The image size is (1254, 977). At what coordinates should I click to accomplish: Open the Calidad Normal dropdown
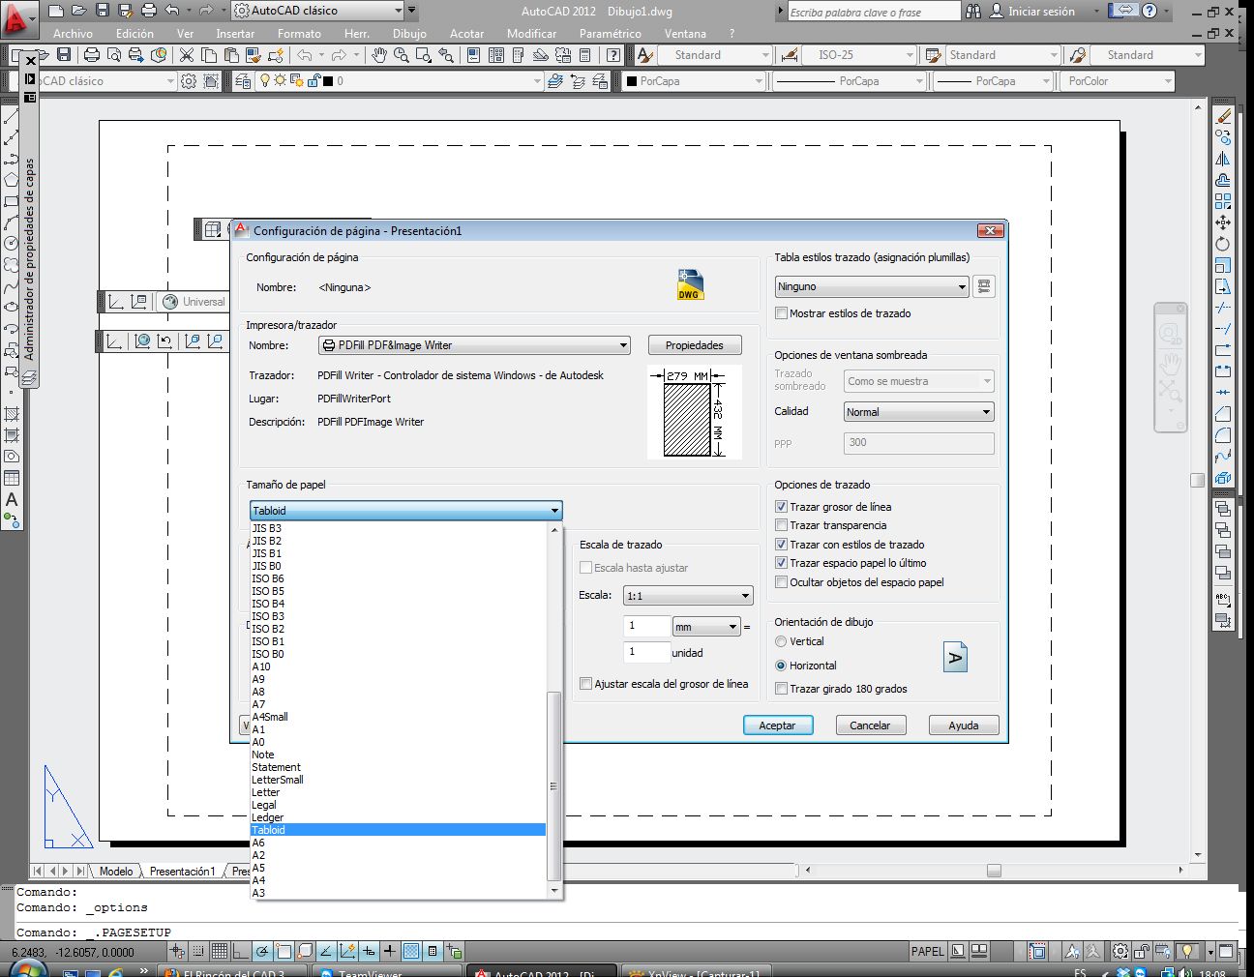click(918, 412)
